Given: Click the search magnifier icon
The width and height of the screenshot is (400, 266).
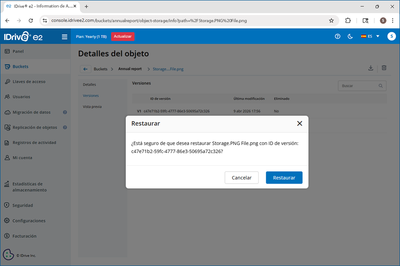Looking at the screenshot, I should [380, 86].
